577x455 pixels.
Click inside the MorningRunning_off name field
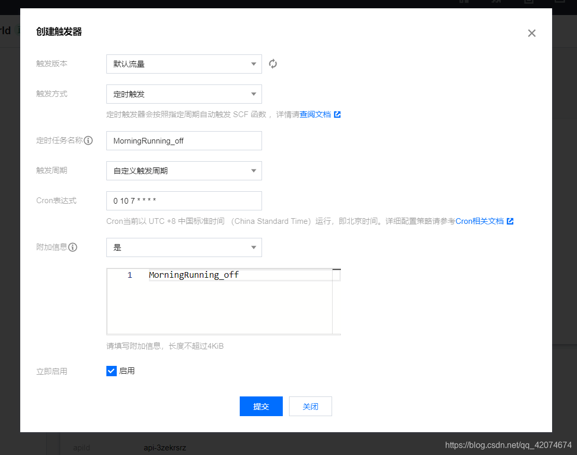coord(184,140)
